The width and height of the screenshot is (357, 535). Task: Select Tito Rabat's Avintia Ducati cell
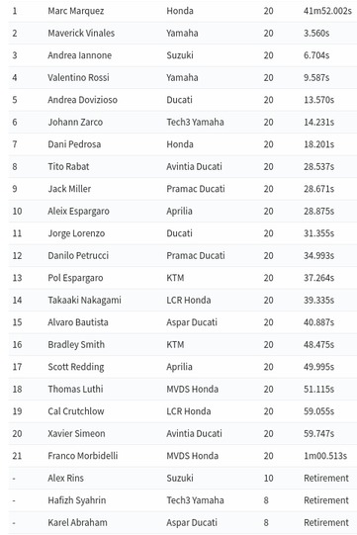click(x=194, y=166)
